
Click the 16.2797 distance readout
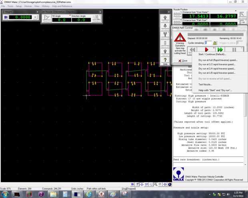(224, 16)
